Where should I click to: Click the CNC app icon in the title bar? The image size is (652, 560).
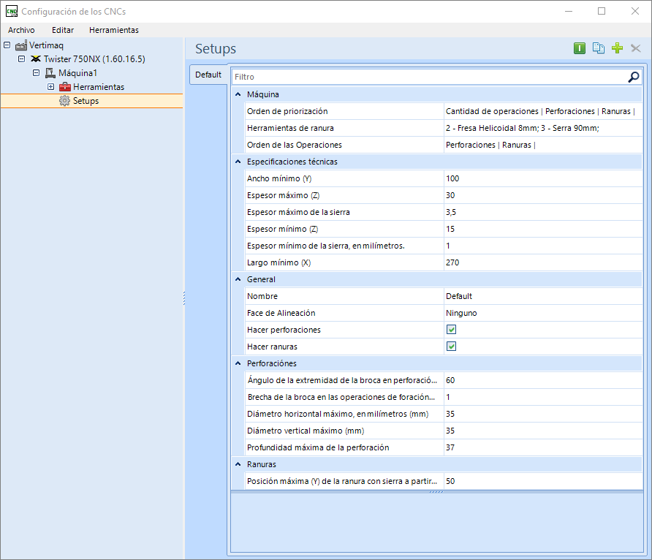(x=12, y=11)
